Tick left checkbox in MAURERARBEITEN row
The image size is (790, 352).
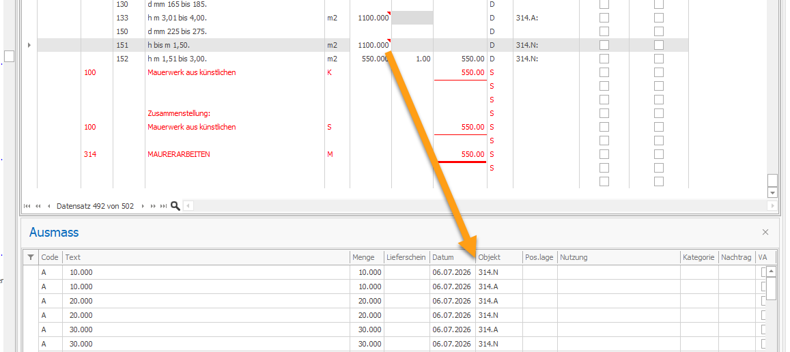point(604,154)
